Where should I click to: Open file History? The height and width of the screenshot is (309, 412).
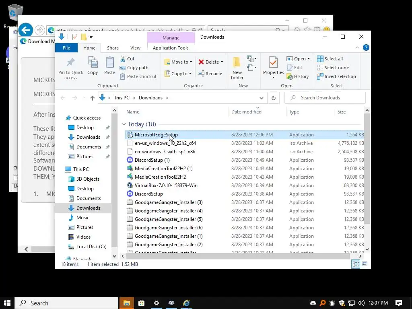298,76
